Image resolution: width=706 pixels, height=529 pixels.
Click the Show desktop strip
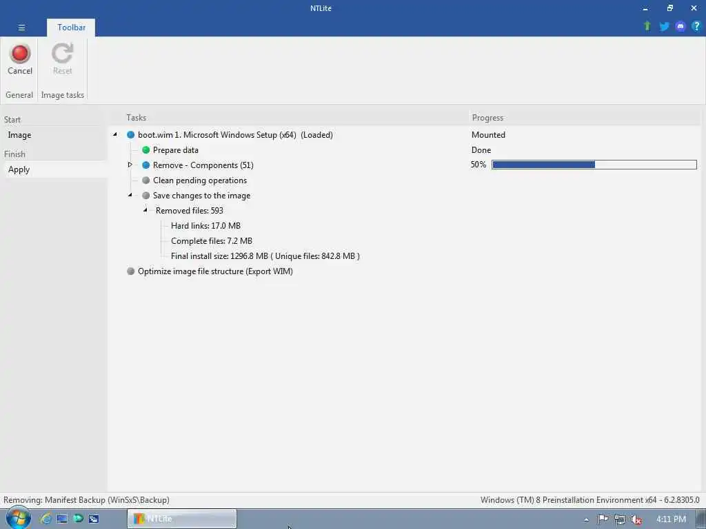click(x=701, y=519)
